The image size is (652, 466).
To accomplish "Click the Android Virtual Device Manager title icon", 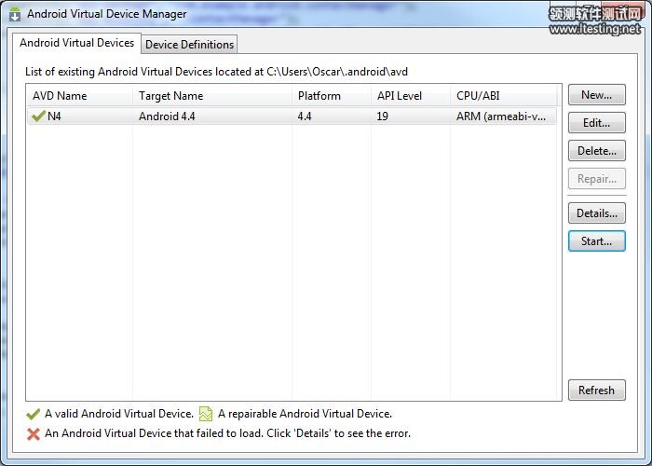I will pos(15,14).
